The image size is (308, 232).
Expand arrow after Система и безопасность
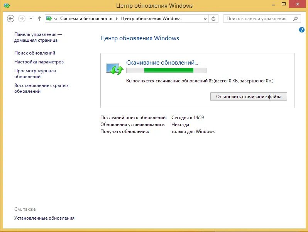[117, 19]
